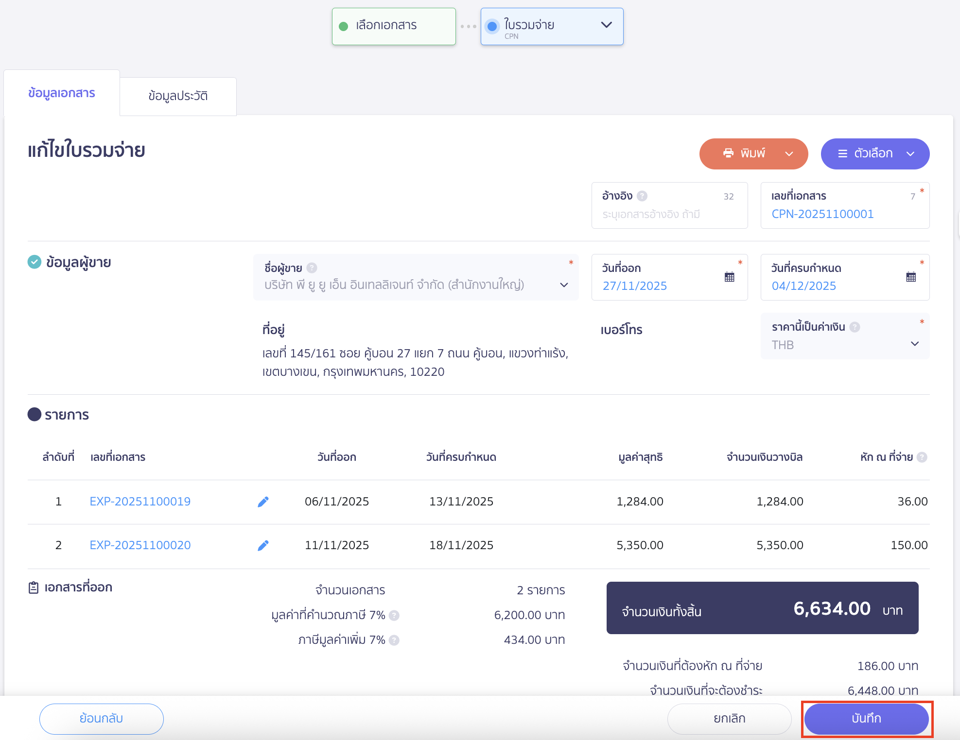This screenshot has height=740, width=960.
Task: Click help icon next to ภาษีมูลค่าเพิ่ม 7%
Action: click(394, 640)
